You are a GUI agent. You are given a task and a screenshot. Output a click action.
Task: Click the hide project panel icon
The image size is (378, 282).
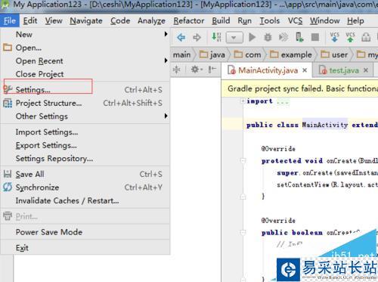coord(212,70)
